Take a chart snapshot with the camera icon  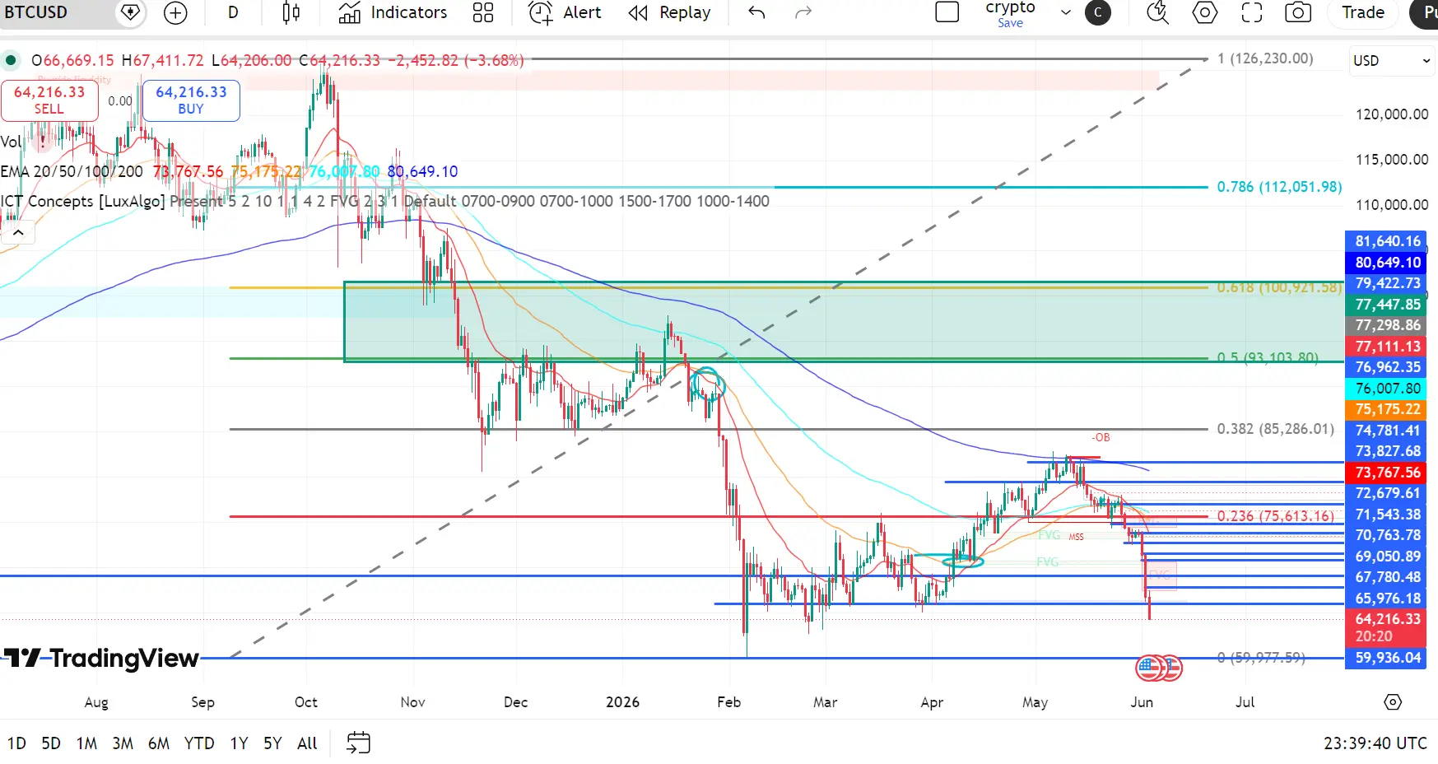coord(1298,12)
